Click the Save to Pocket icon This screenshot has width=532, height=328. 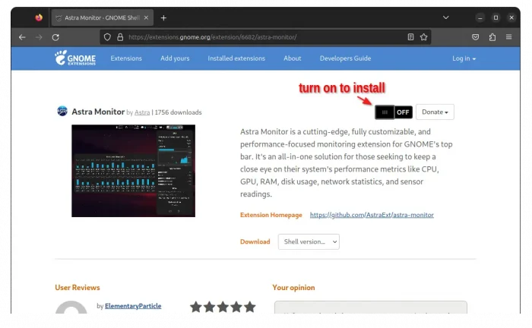coord(476,36)
